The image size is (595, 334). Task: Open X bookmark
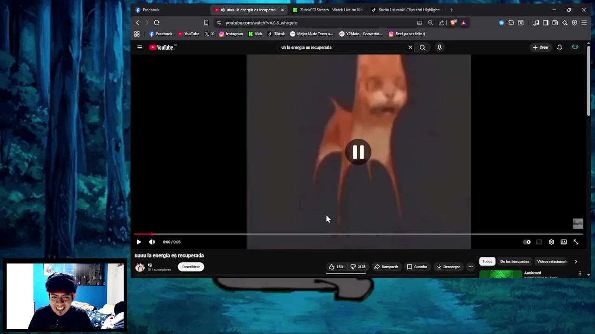click(x=209, y=34)
